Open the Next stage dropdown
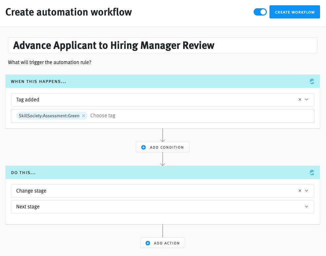 (x=307, y=206)
